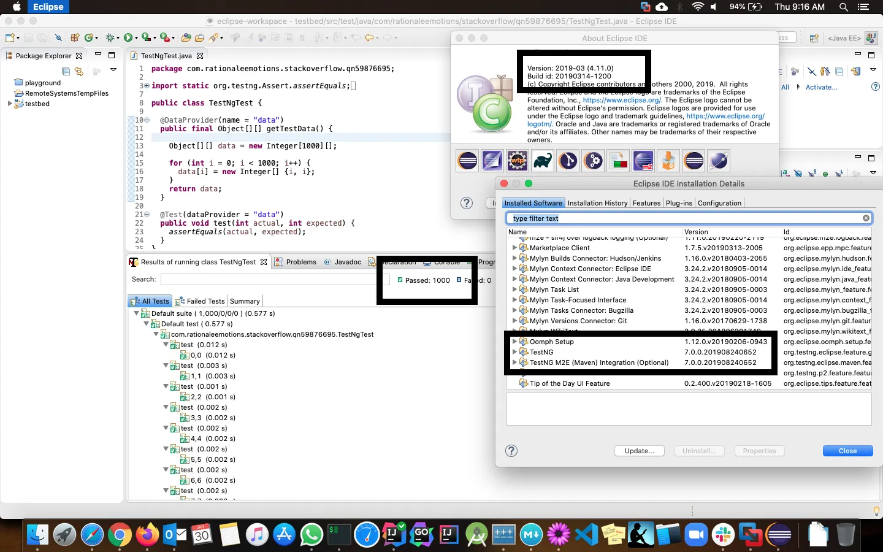Expand the TestNG installed software entry
Image resolution: width=883 pixels, height=552 pixels.
(514, 352)
